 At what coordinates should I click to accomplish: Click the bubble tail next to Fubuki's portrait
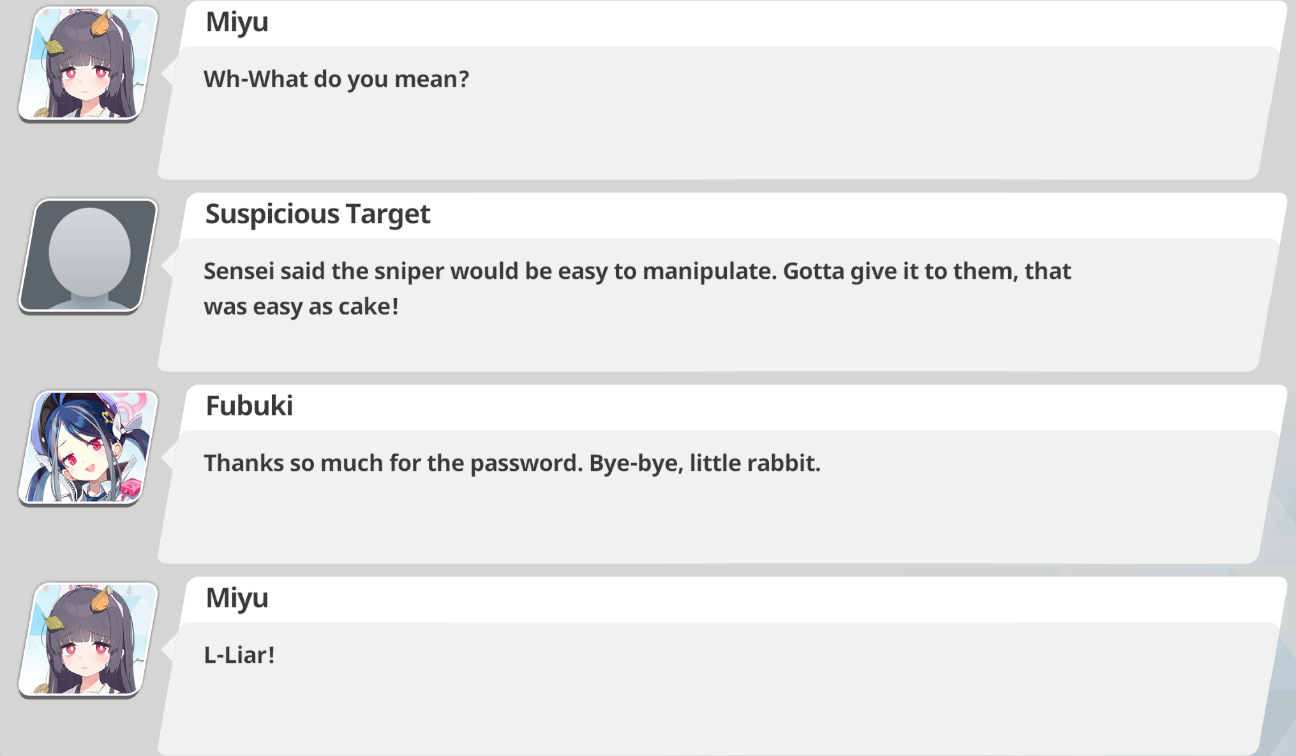pyautogui.click(x=168, y=457)
